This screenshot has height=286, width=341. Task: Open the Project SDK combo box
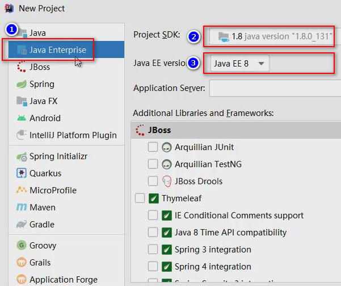(x=272, y=36)
